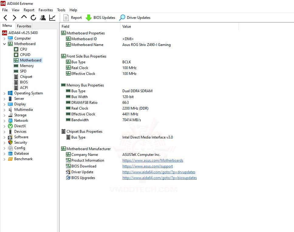Image resolution: width=294 pixels, height=232 pixels.
Task: Click the Multimedia label in tree
Action: (23, 110)
